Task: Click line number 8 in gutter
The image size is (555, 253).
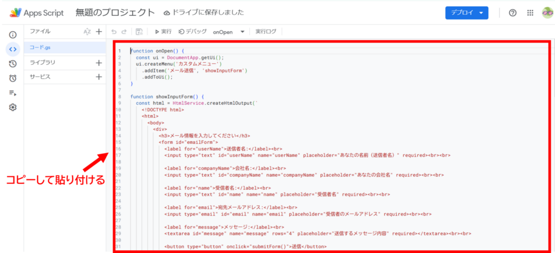Action: (x=121, y=96)
